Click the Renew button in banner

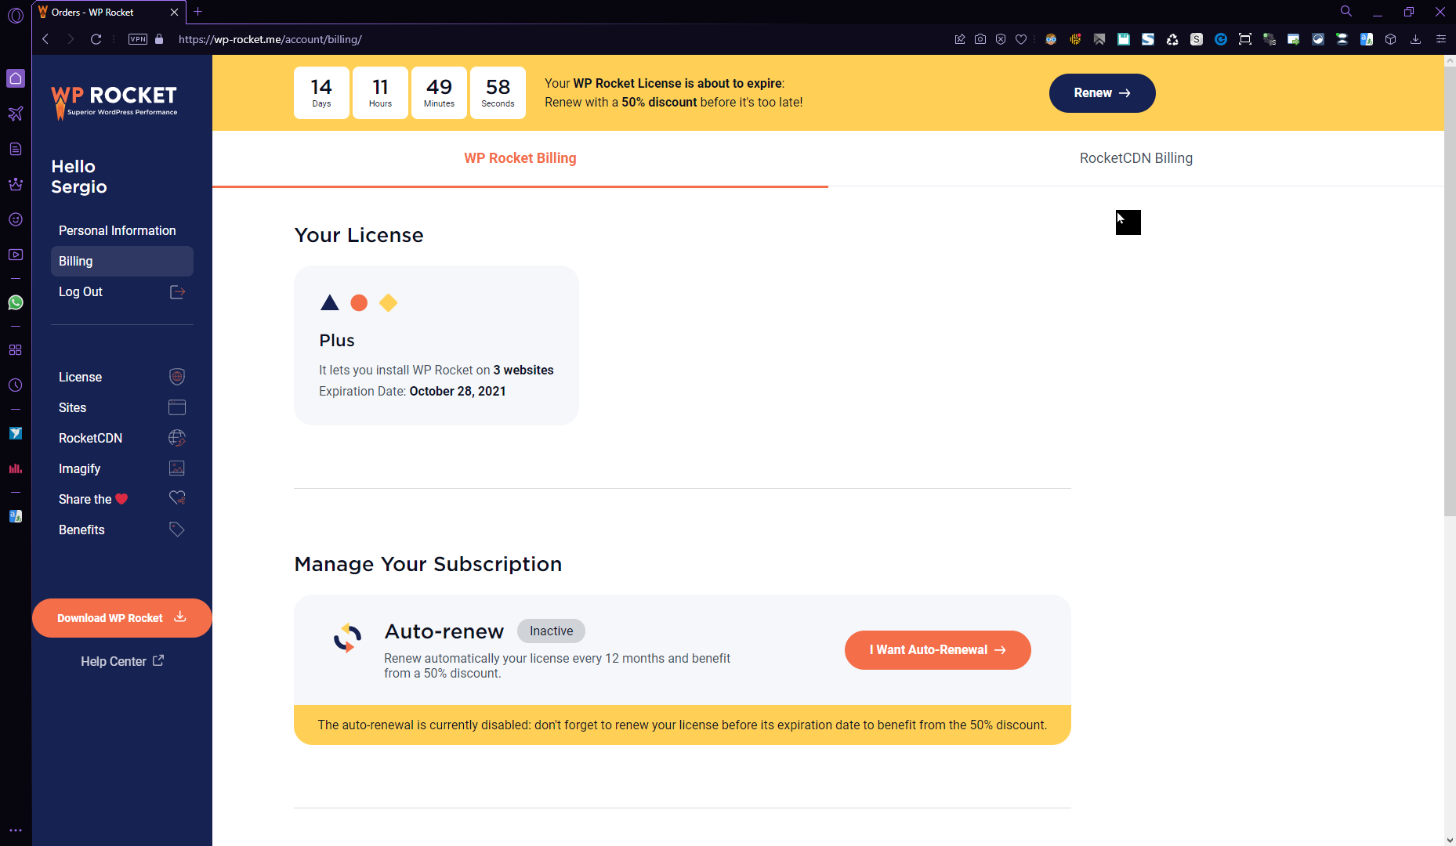point(1102,93)
